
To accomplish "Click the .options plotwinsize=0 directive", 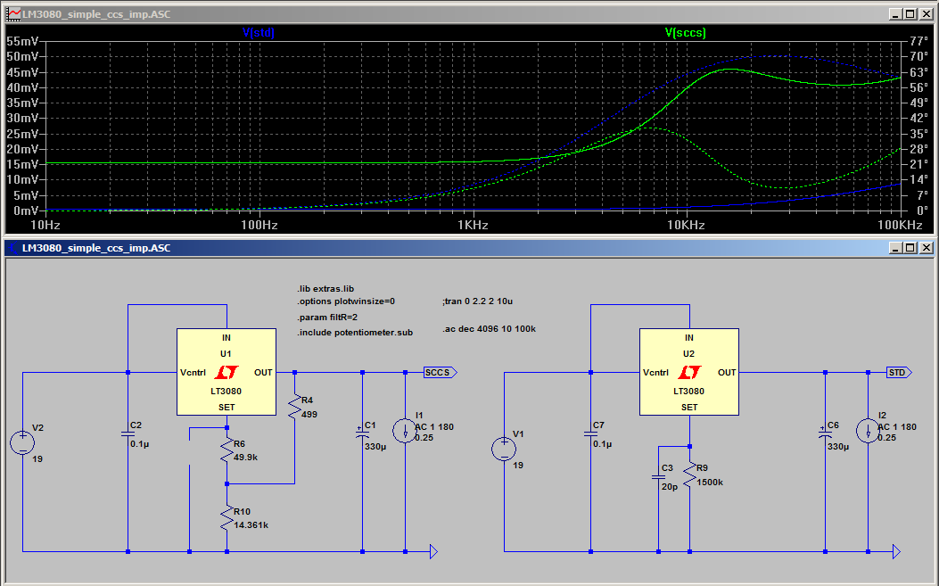I will tap(346, 301).
